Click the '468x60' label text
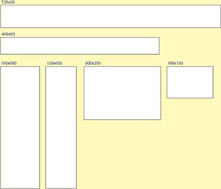 coord(8,34)
